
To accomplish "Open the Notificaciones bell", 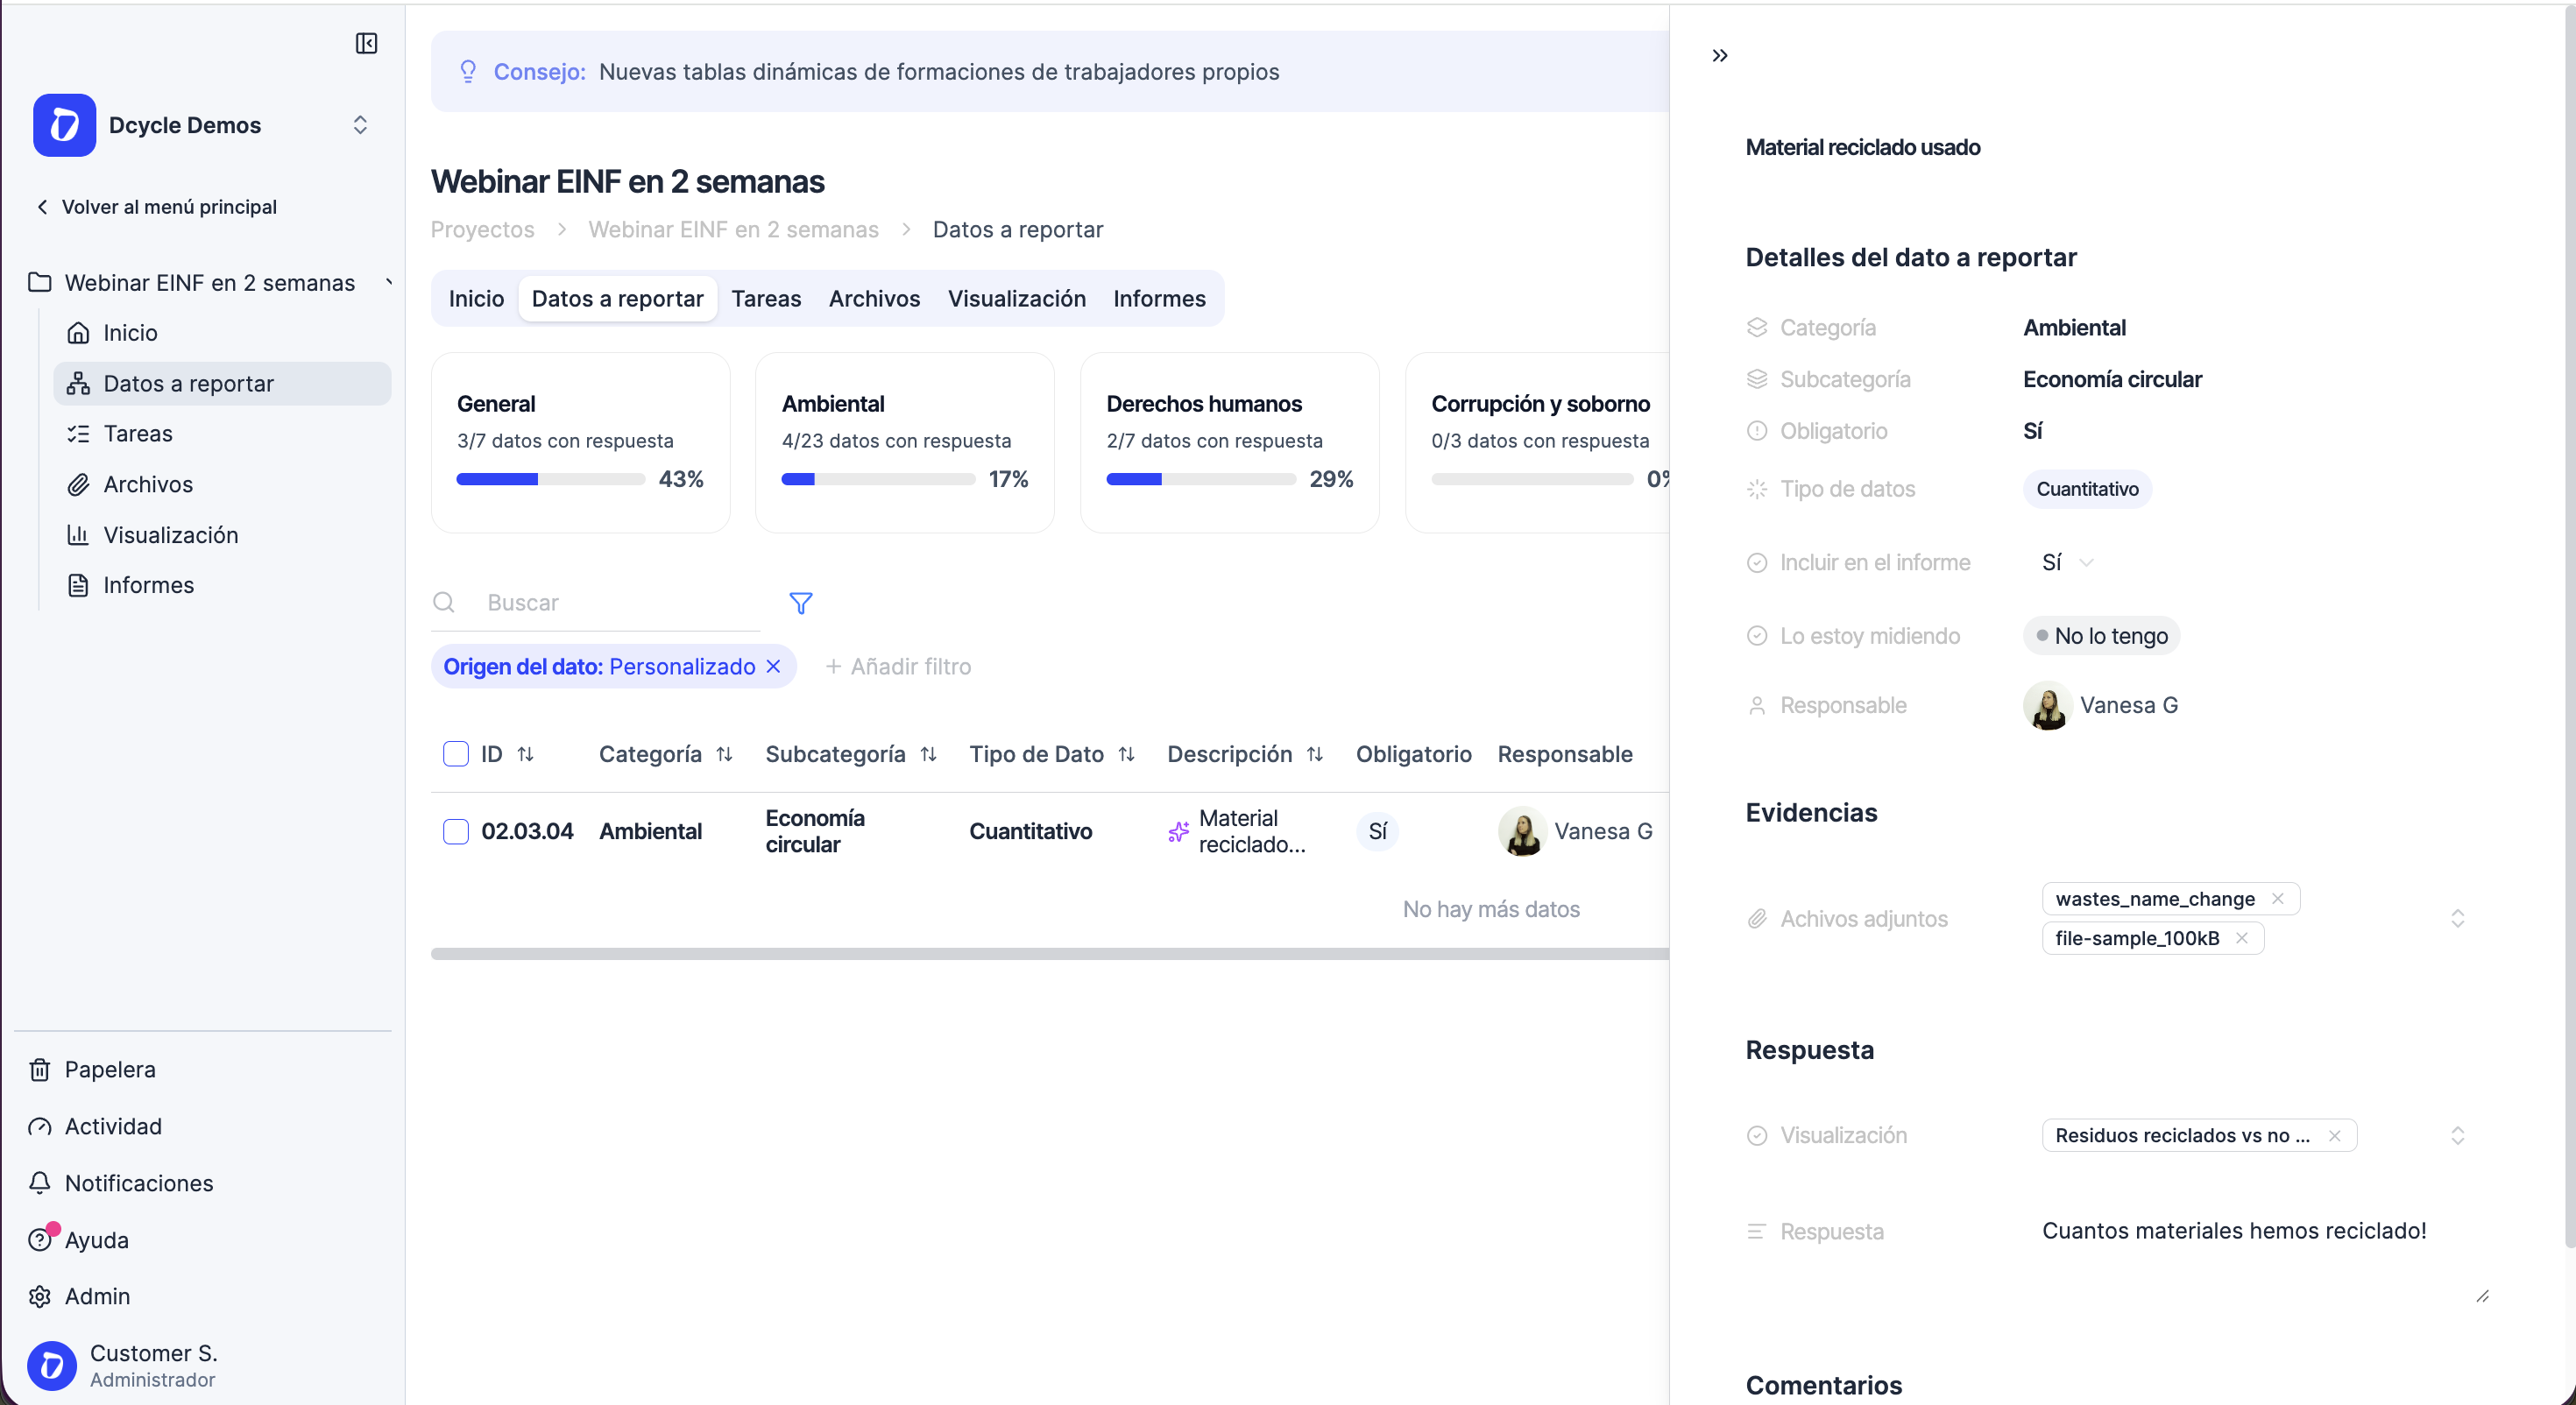I will (x=40, y=1183).
